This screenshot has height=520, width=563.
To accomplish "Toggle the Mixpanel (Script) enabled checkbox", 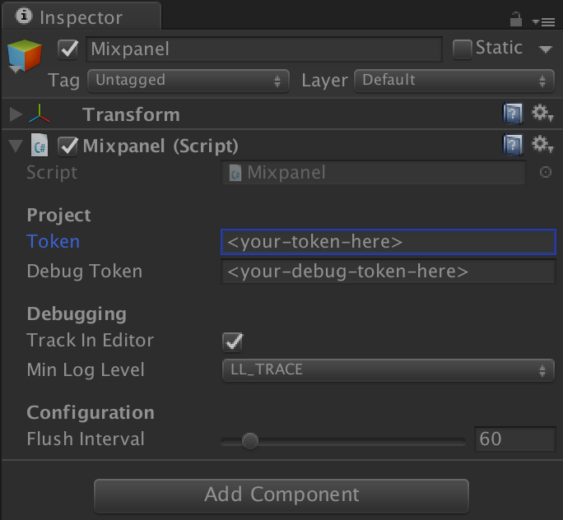I will coord(69,146).
